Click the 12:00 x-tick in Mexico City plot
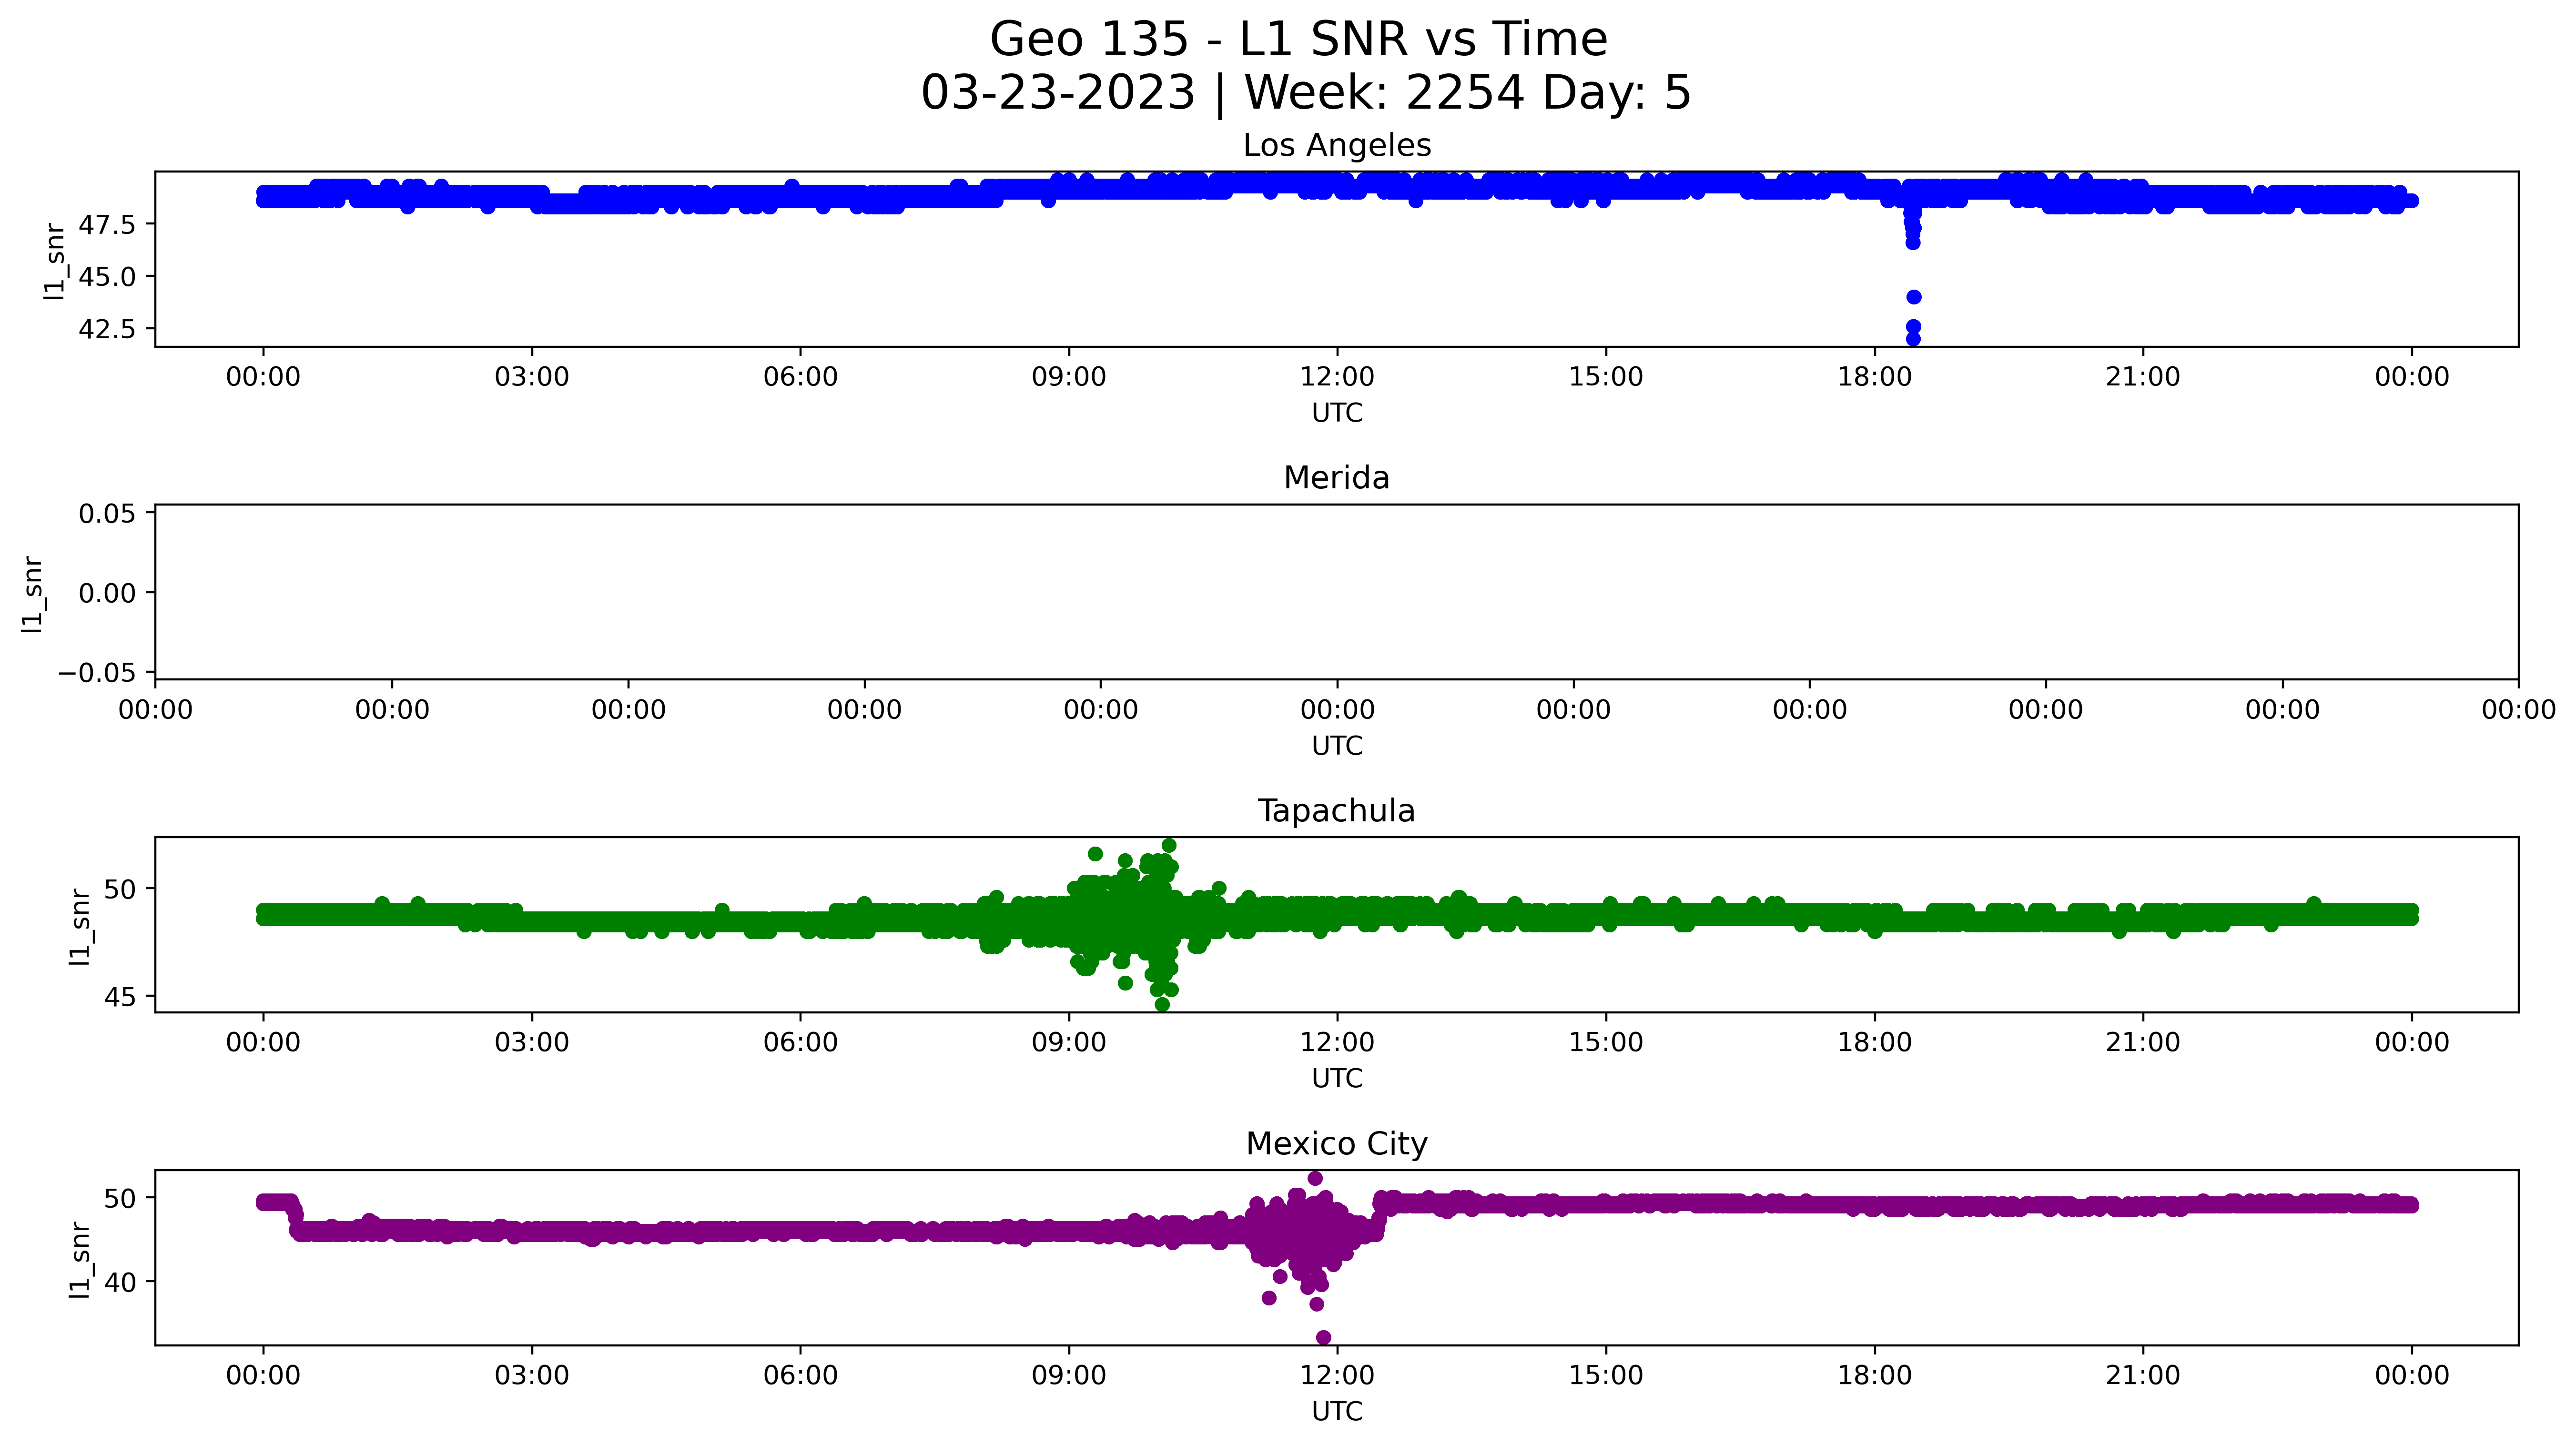Screen dimensions: 2576x1445 pos(1337,1376)
